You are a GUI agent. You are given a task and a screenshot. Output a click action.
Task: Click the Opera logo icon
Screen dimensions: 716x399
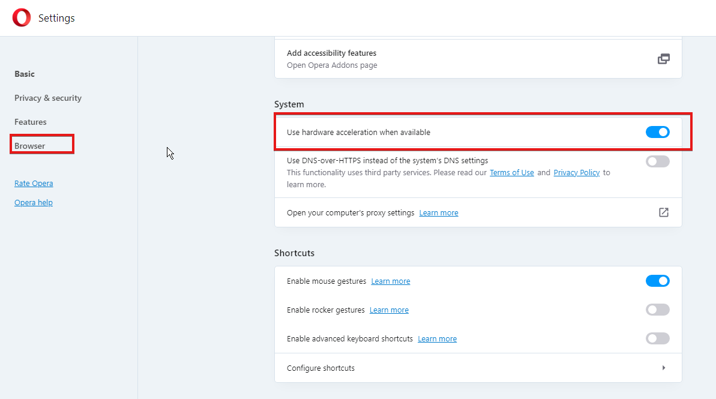[22, 18]
